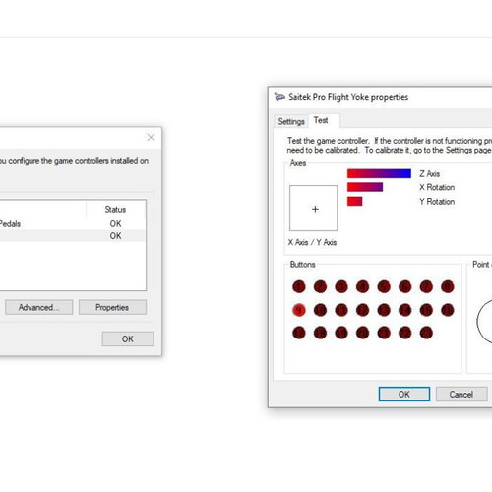
Task: Select the highlighted second controller row
Action: [x=73, y=236]
